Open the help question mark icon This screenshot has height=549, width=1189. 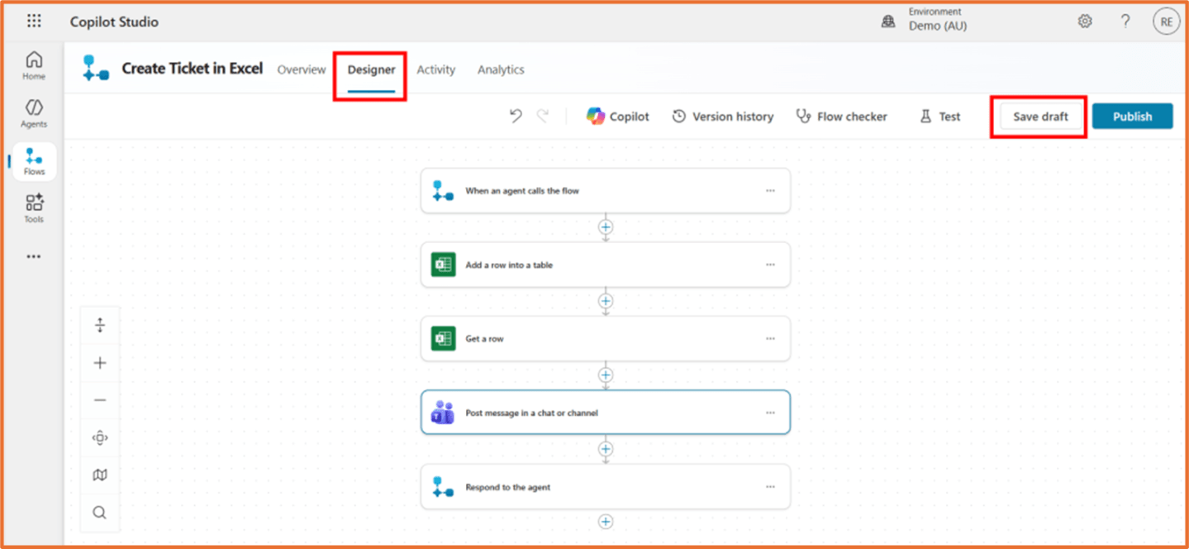[x=1125, y=21]
